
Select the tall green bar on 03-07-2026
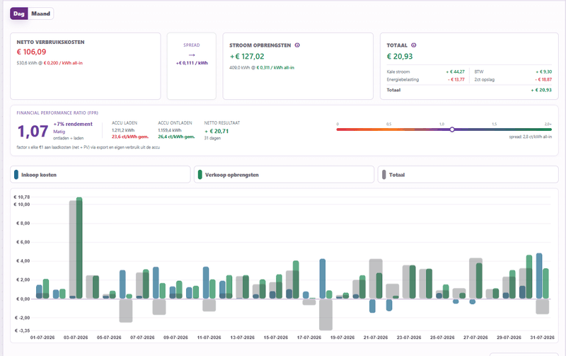tap(79, 248)
